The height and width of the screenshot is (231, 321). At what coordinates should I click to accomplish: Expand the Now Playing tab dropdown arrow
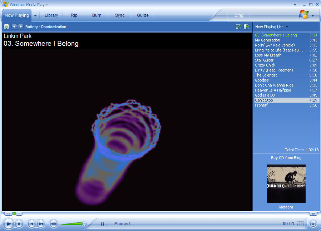click(35, 16)
